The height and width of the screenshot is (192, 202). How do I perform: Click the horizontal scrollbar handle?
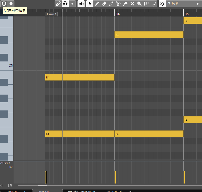pos(42,186)
